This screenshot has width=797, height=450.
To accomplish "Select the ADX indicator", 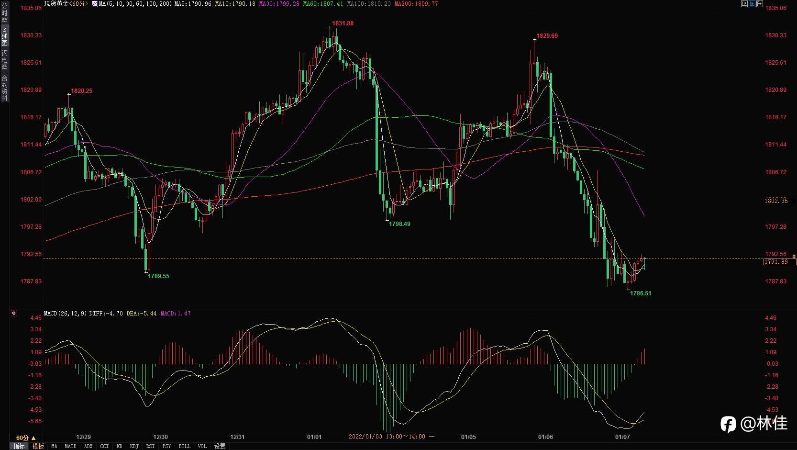I will click(x=88, y=446).
